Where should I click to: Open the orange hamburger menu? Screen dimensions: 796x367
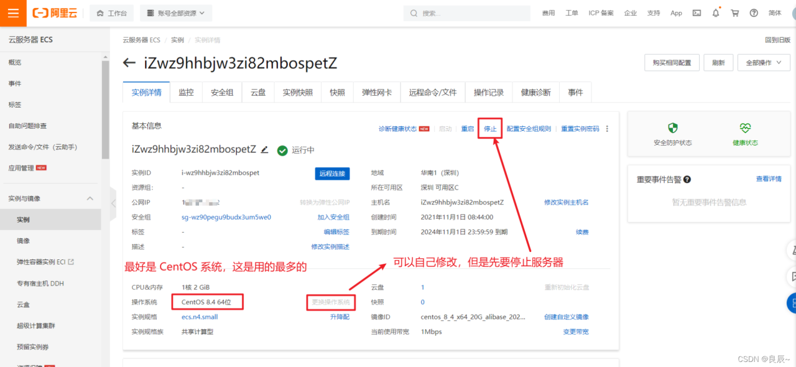pos(13,13)
